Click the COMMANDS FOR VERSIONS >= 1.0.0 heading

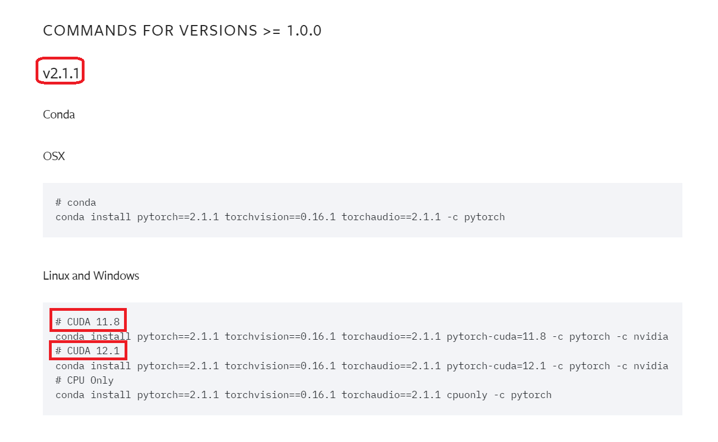click(182, 31)
